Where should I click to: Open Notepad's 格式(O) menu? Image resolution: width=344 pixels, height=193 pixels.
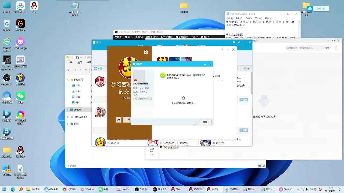pos(248,18)
